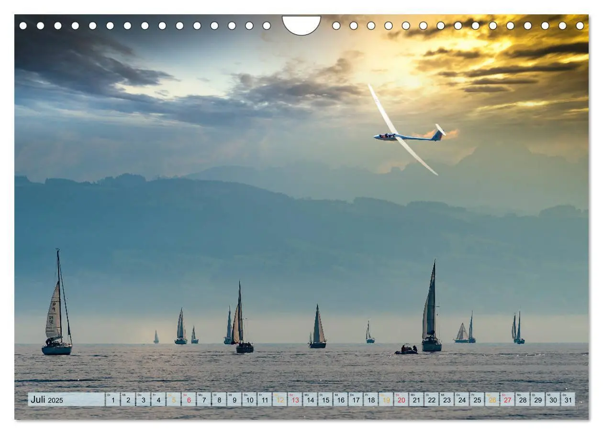Select red Sunday date 27

tap(508, 400)
